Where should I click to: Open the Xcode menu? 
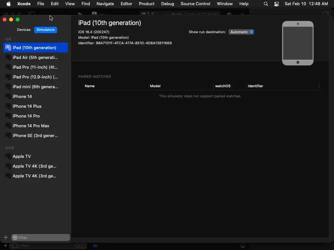[24, 4]
